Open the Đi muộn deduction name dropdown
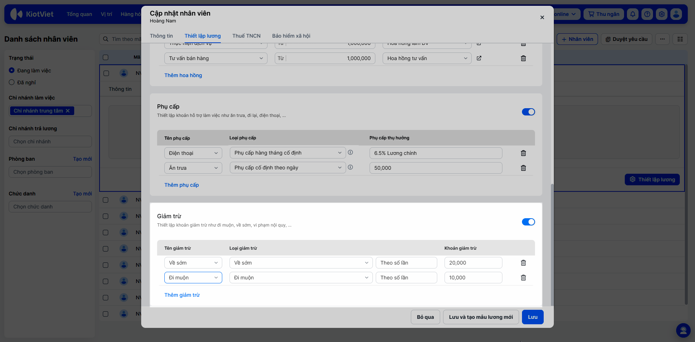This screenshot has height=342, width=695. 193,278
